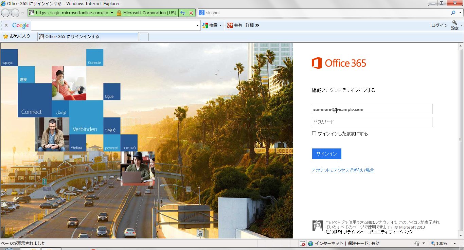Click the インターネット | 保護モード: 有効 status text
The height and width of the screenshot is (250, 464).
(x=347, y=244)
